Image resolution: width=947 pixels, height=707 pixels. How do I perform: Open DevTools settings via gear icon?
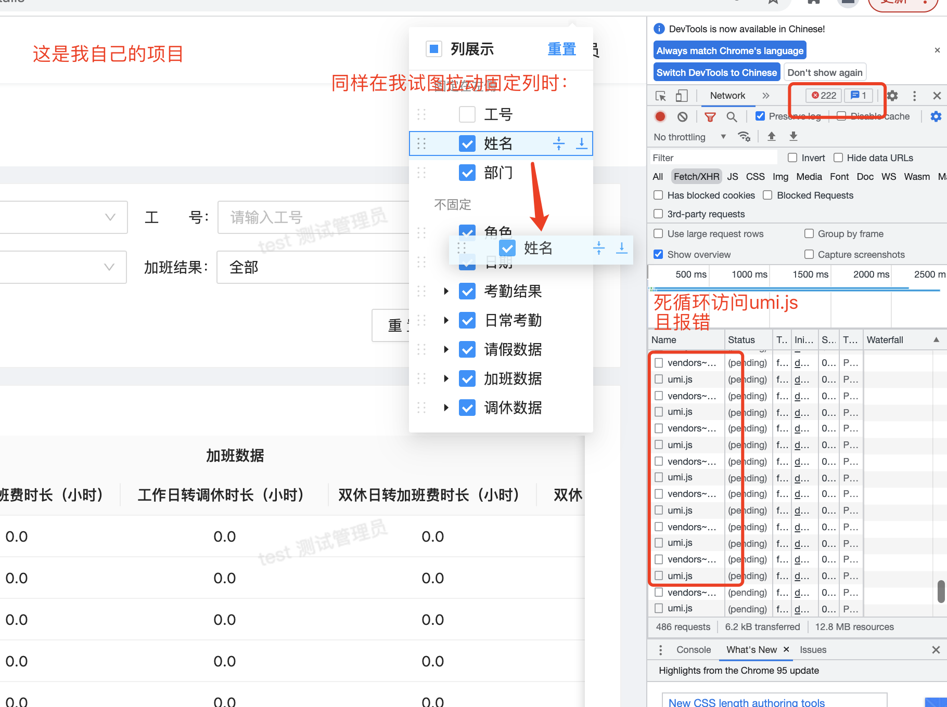click(x=891, y=96)
